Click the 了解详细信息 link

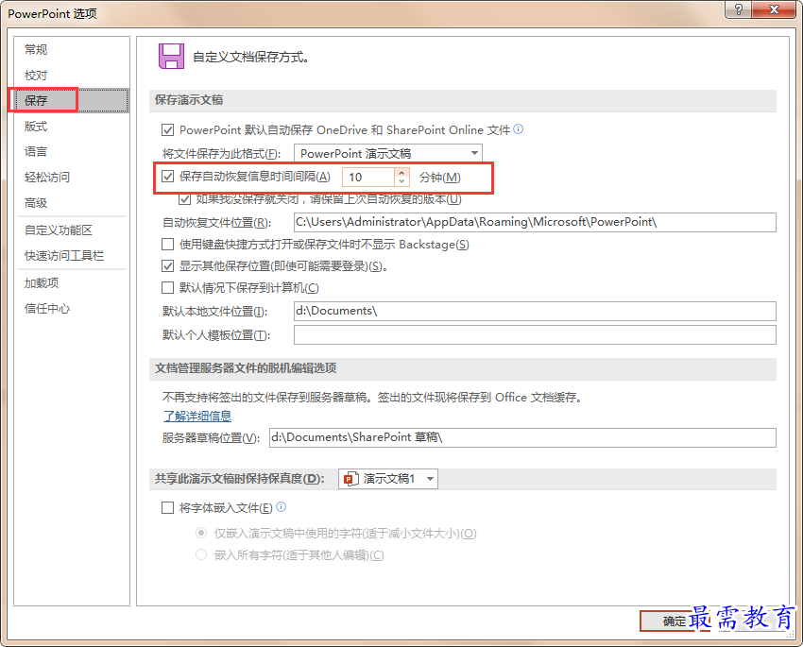click(197, 417)
